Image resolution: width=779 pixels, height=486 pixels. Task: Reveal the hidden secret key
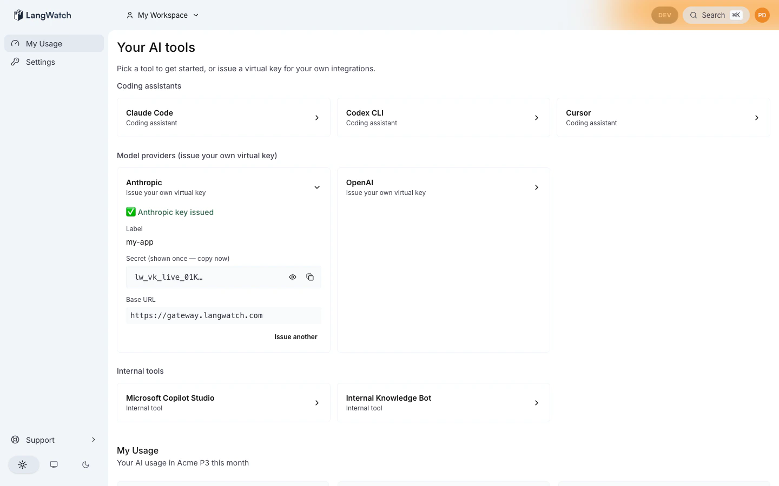click(293, 277)
